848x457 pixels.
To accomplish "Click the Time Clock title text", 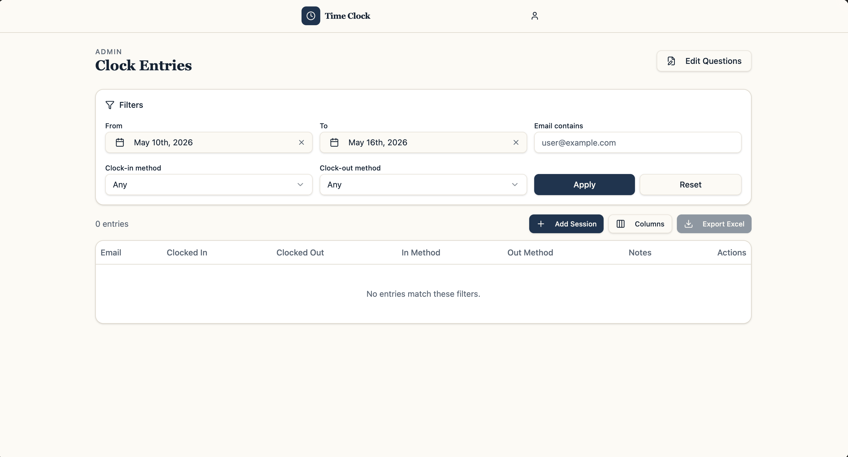I will (347, 16).
